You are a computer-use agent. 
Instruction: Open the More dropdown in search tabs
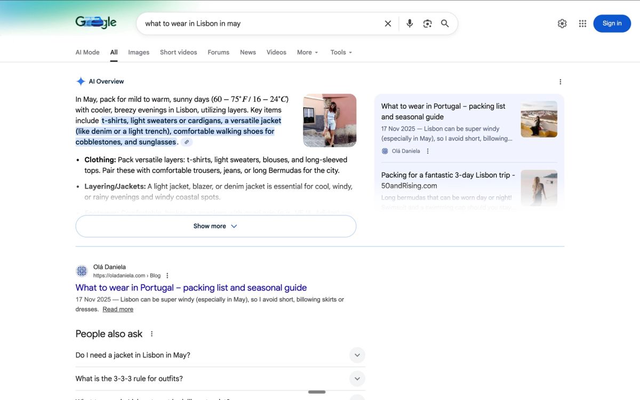pos(307,52)
